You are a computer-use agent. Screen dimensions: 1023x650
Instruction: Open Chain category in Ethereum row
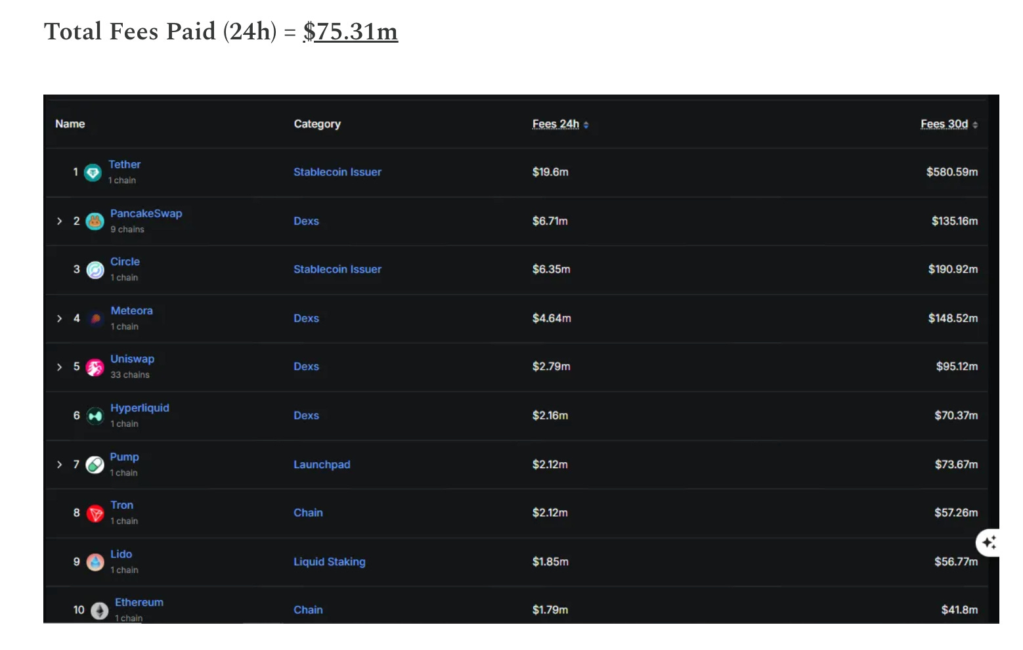[309, 610]
